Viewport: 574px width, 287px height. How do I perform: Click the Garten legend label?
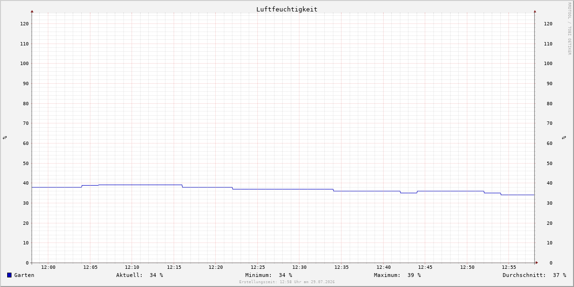click(x=24, y=275)
